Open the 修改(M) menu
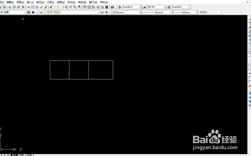251x156 pixels. coord(82,2)
